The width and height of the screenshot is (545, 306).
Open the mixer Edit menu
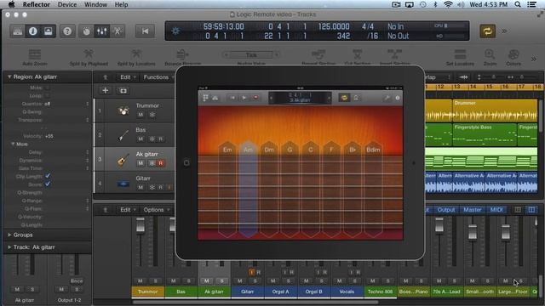click(128, 210)
